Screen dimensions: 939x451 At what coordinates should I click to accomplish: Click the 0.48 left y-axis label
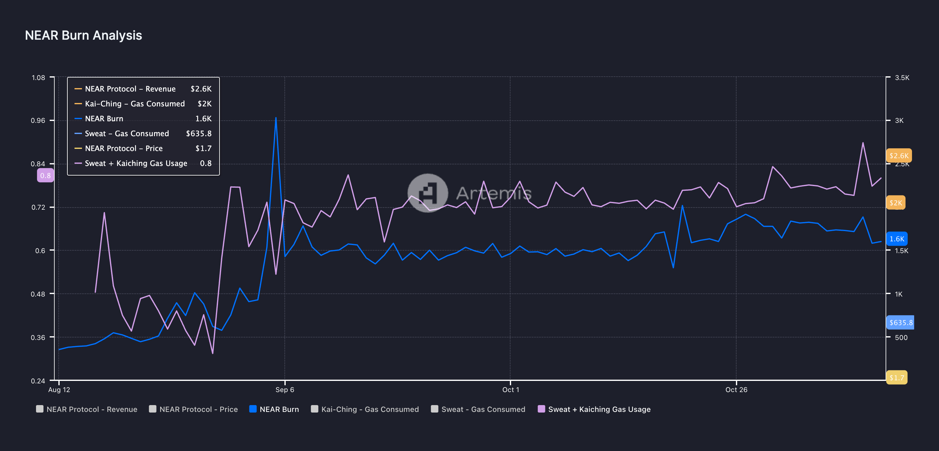38,294
